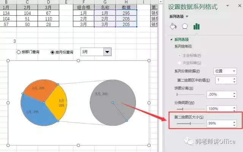Select column D header
Viewport: 243px width, 152px height.
pyautogui.click(x=48, y=2)
